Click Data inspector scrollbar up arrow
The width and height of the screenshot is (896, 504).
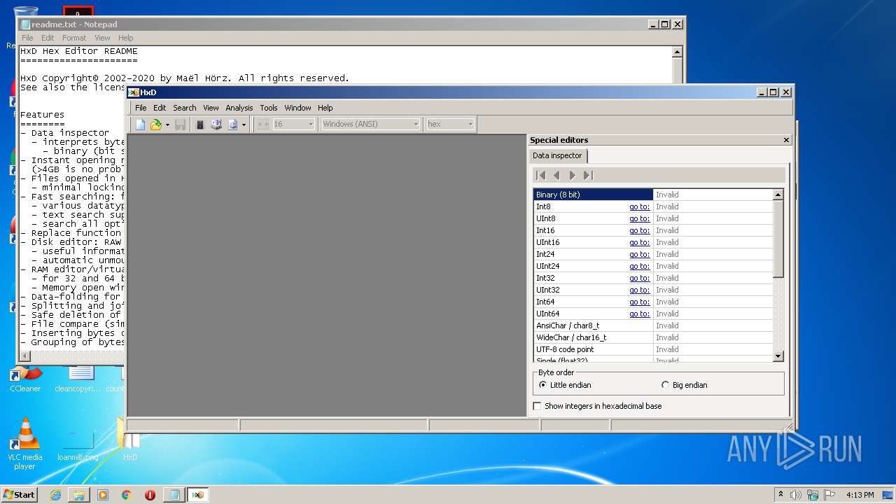(778, 195)
